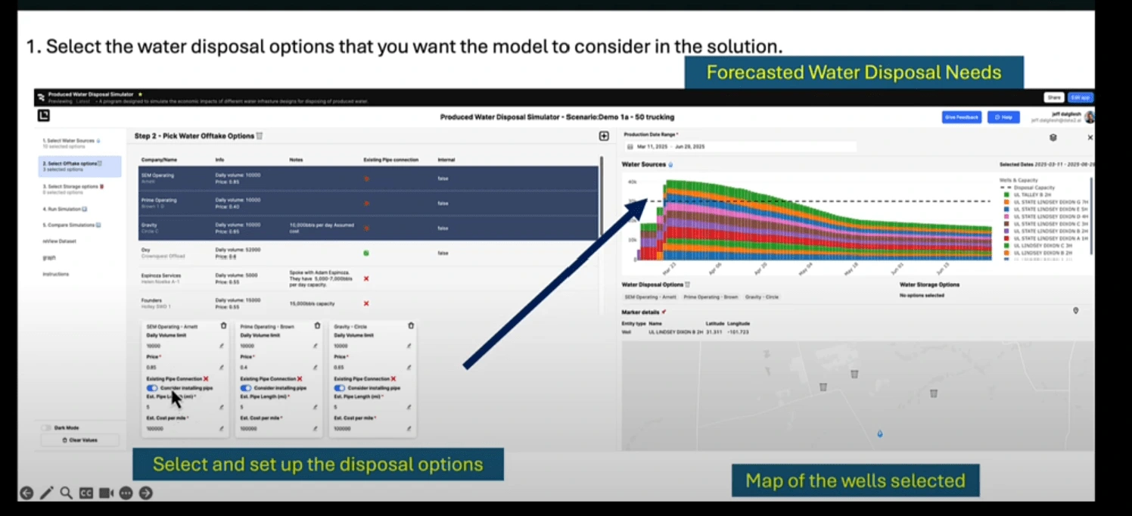The width and height of the screenshot is (1132, 516).
Task: Click the Edit app button
Action: coord(1080,98)
